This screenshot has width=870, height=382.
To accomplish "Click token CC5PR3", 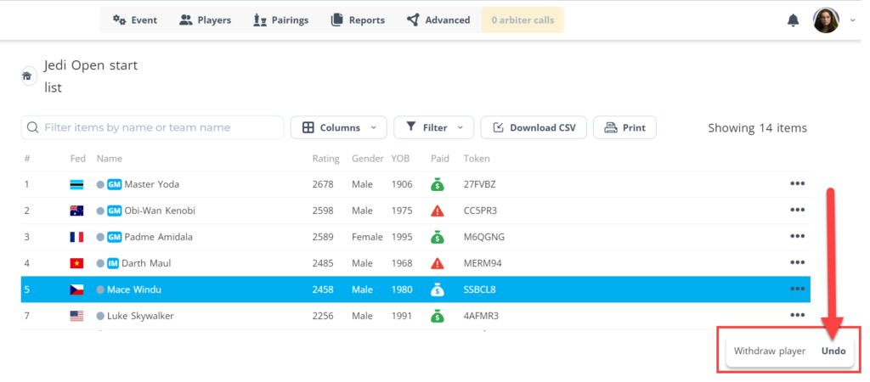I will (x=481, y=211).
